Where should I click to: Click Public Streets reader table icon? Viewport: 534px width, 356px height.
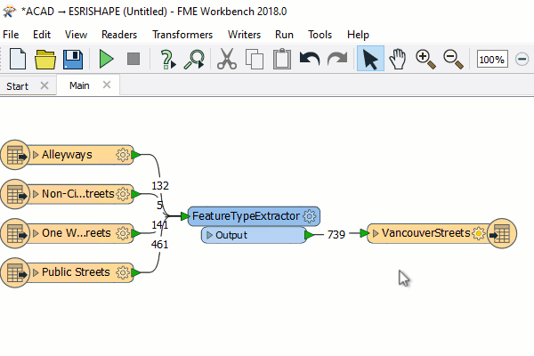pyautogui.click(x=15, y=272)
